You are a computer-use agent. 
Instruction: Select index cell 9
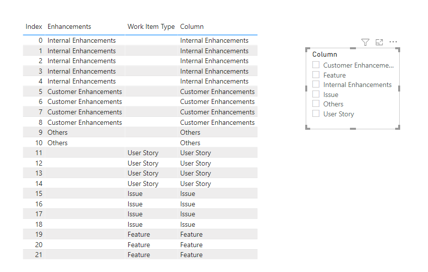(40, 132)
